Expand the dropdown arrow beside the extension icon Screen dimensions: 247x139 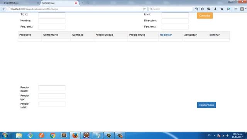point(245,9)
